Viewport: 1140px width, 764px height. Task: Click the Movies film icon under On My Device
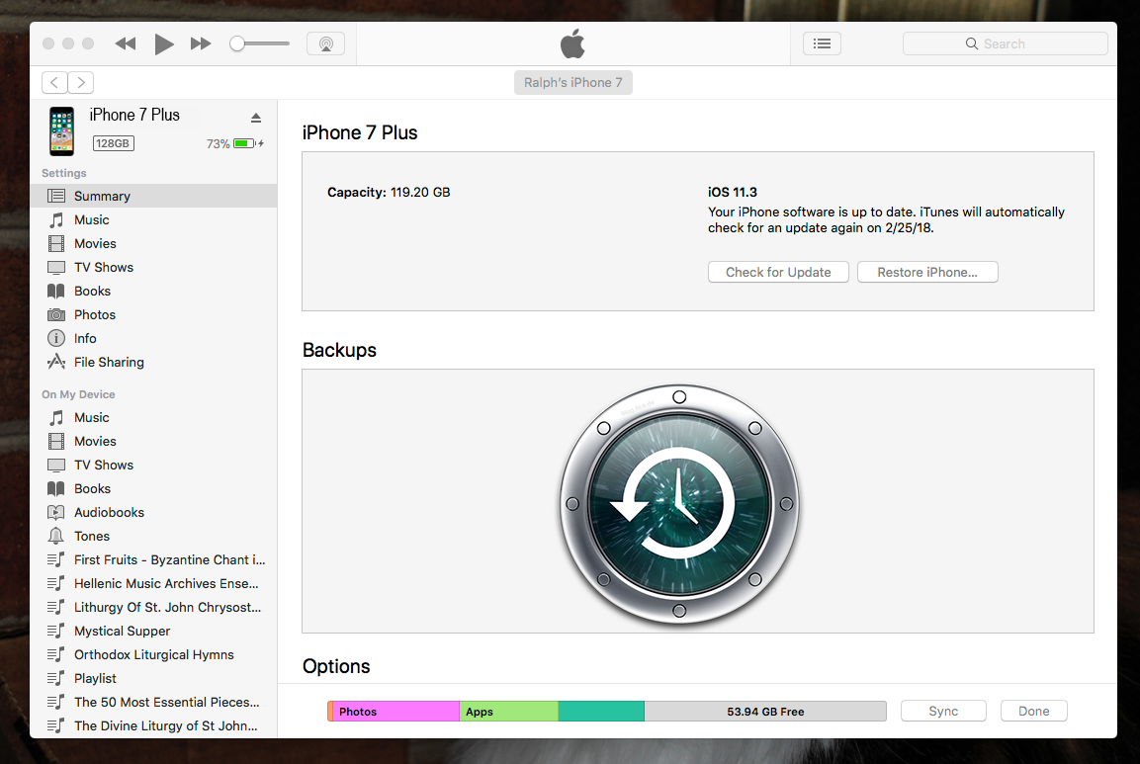56,441
